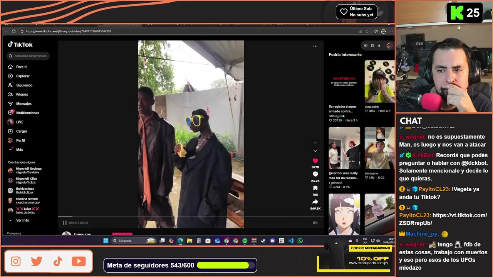Open Lulax hater_de_lulax followed account

tap(24, 210)
